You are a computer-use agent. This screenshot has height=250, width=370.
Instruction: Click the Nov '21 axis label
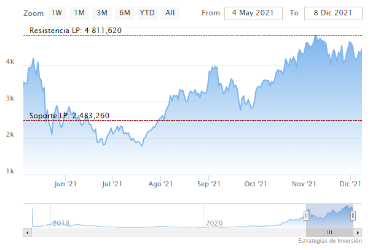(x=304, y=184)
